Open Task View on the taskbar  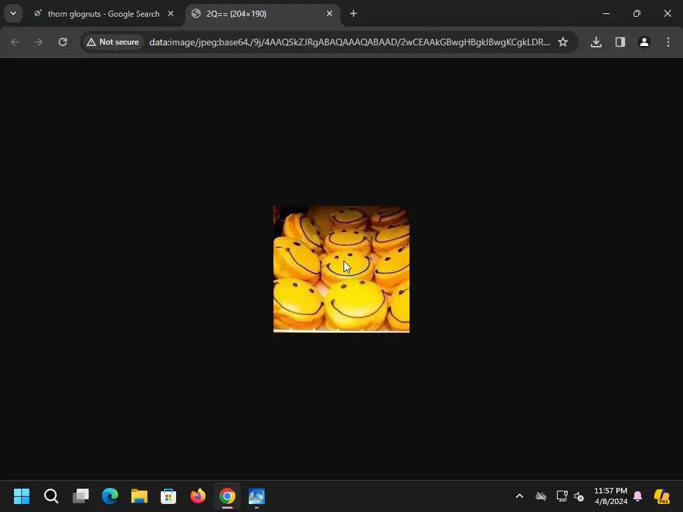tap(81, 496)
